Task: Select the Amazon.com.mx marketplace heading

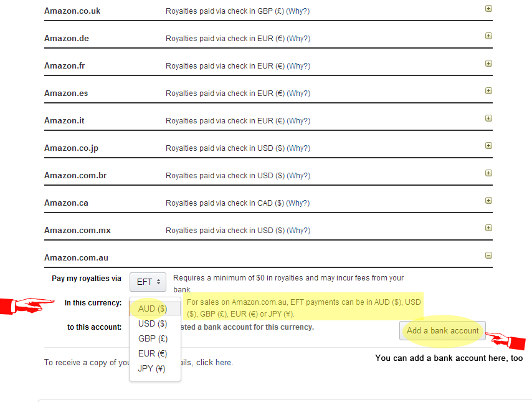Action: tap(77, 230)
